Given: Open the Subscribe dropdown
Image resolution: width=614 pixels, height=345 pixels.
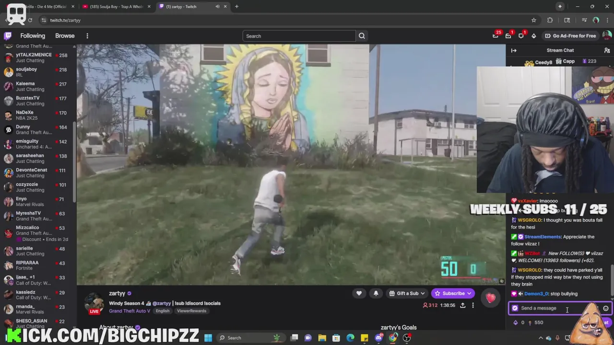Looking at the screenshot, I should pyautogui.click(x=469, y=293).
